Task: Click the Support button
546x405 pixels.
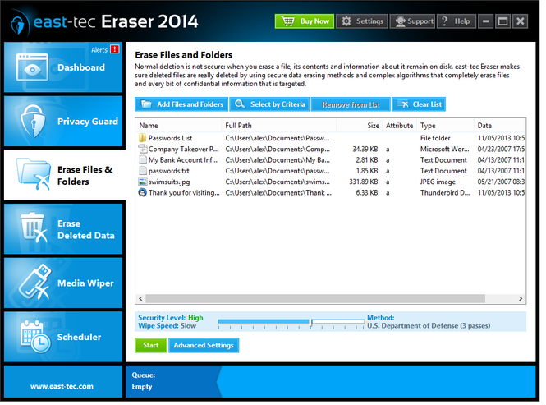Action: pyautogui.click(x=412, y=21)
